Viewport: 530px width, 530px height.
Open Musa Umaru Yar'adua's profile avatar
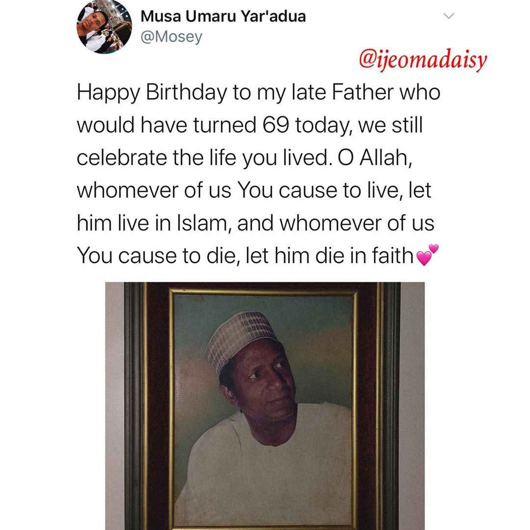[104, 26]
